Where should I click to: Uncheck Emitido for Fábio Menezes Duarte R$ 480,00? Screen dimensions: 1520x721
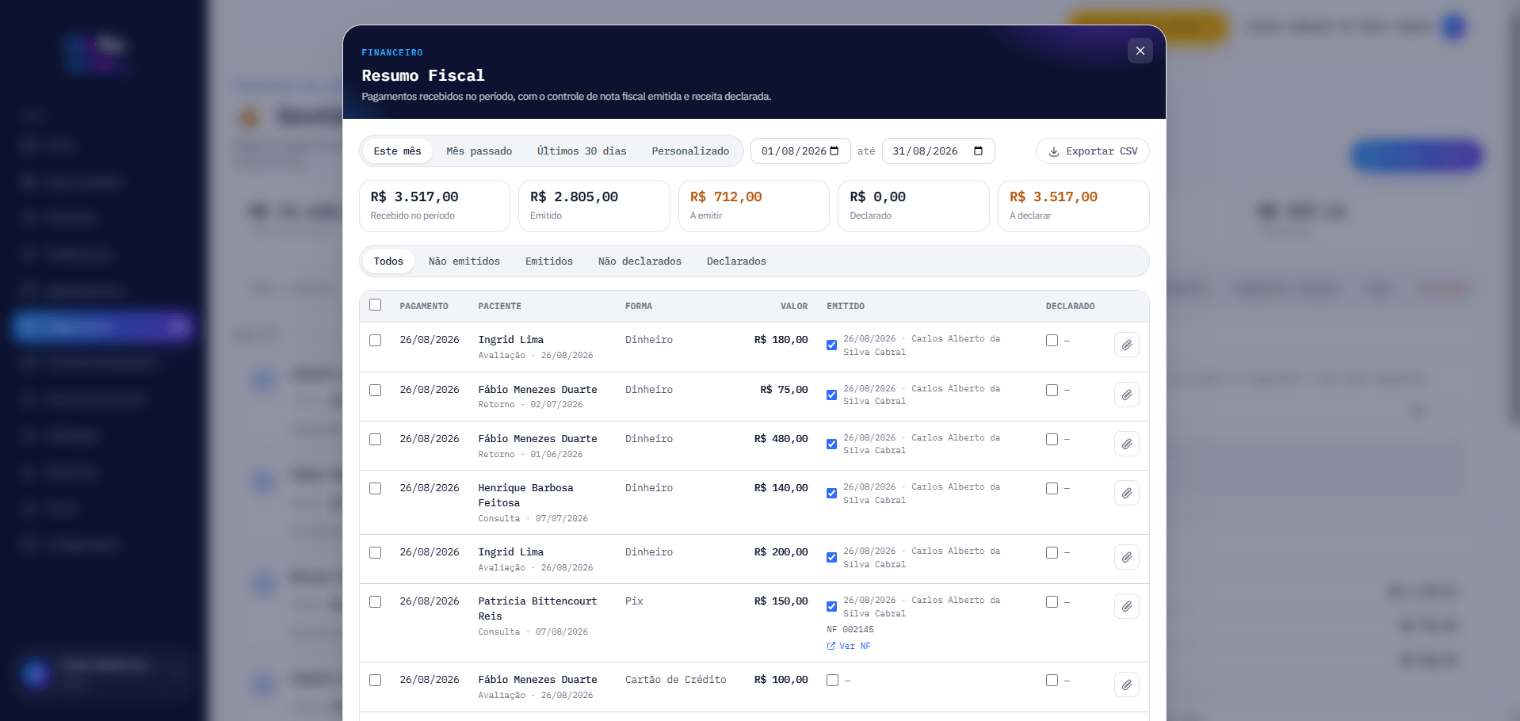831,444
